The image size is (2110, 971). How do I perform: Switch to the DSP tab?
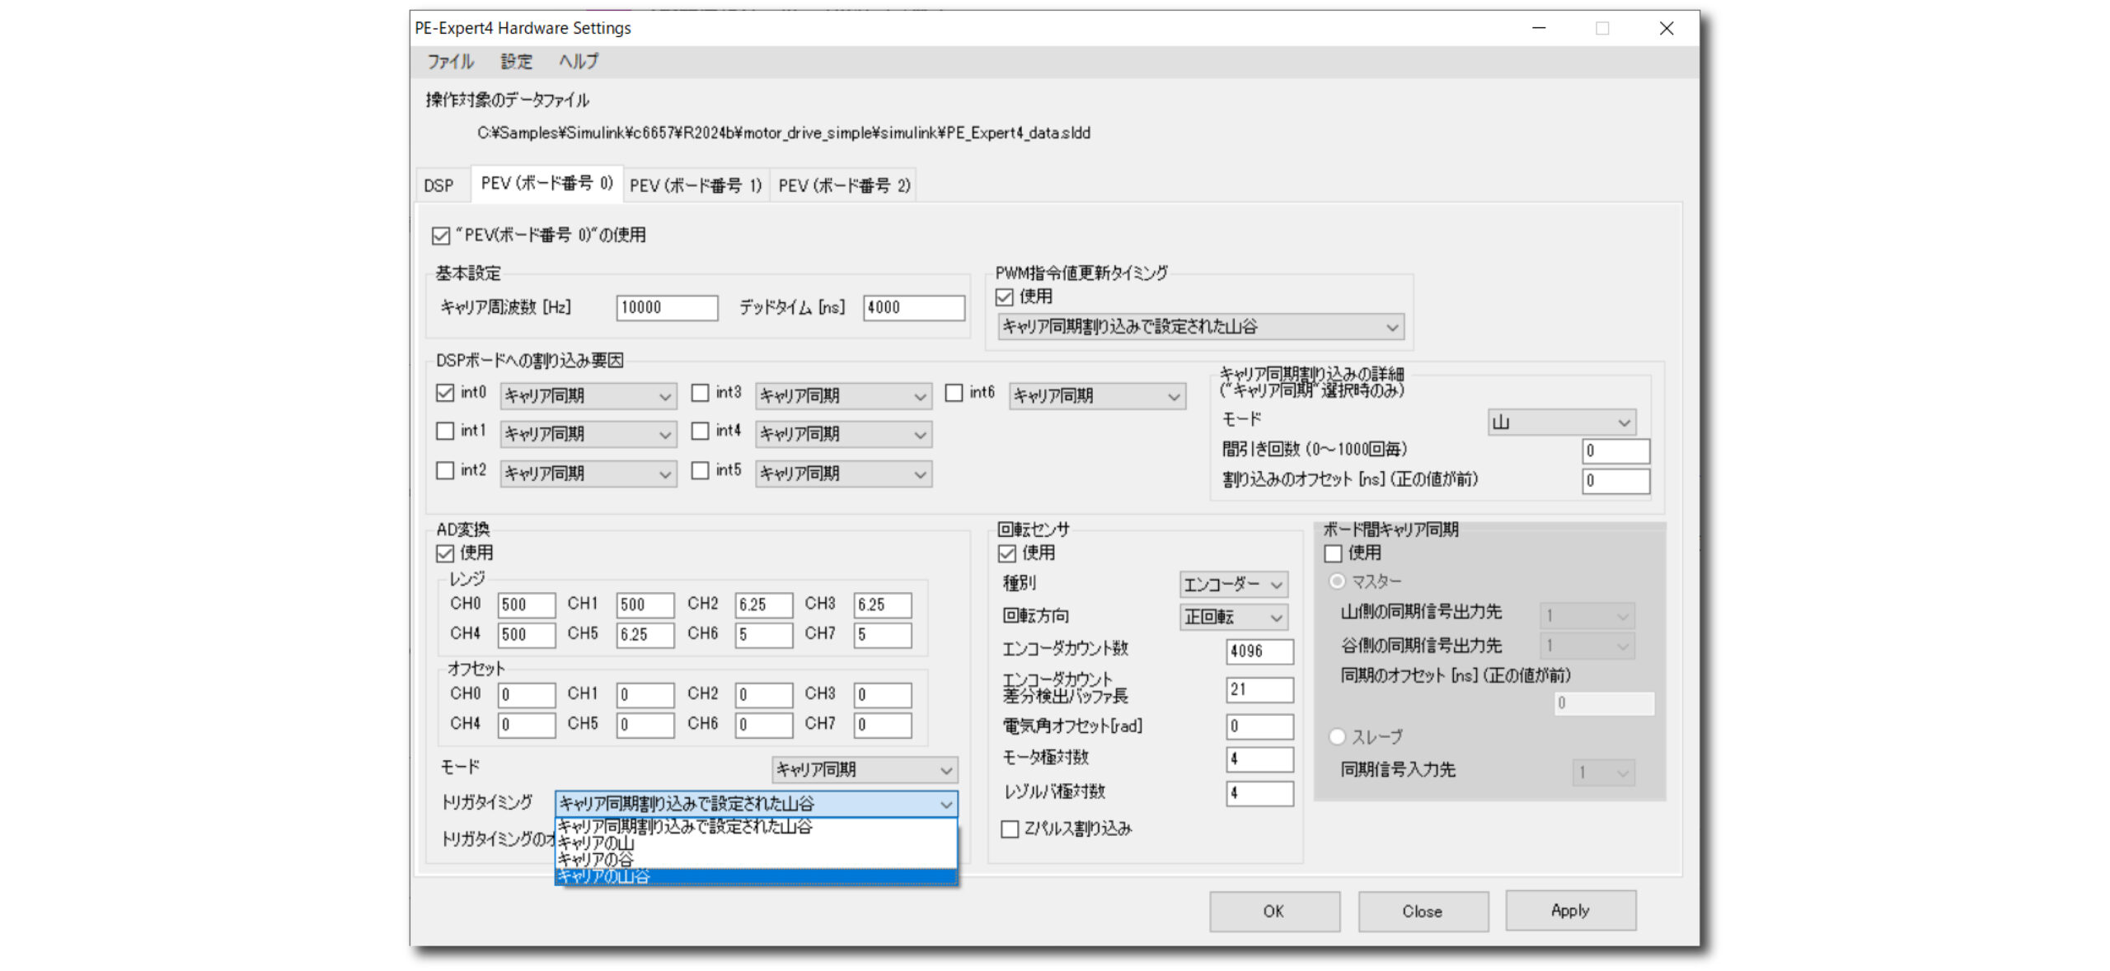coord(438,185)
